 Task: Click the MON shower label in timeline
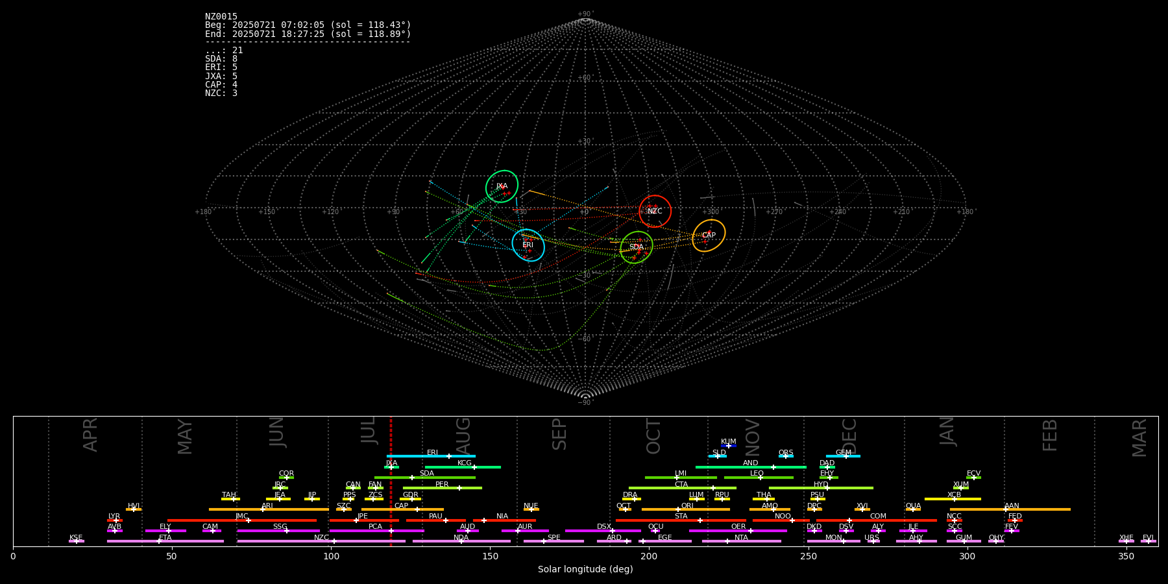coord(834,538)
